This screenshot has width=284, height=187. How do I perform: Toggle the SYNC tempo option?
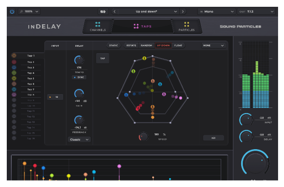[79, 77]
